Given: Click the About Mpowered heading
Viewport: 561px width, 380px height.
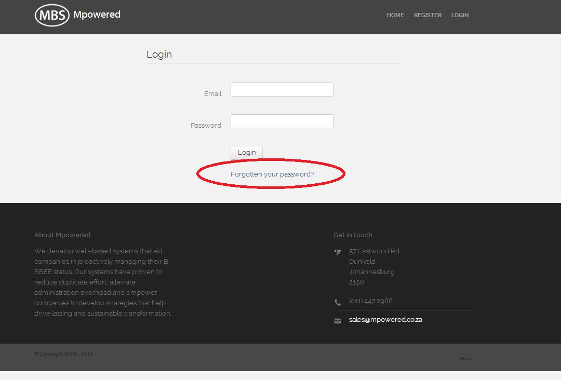Looking at the screenshot, I should [x=62, y=235].
